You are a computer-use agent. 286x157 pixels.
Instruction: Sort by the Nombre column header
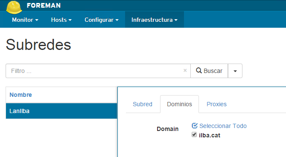point(20,95)
